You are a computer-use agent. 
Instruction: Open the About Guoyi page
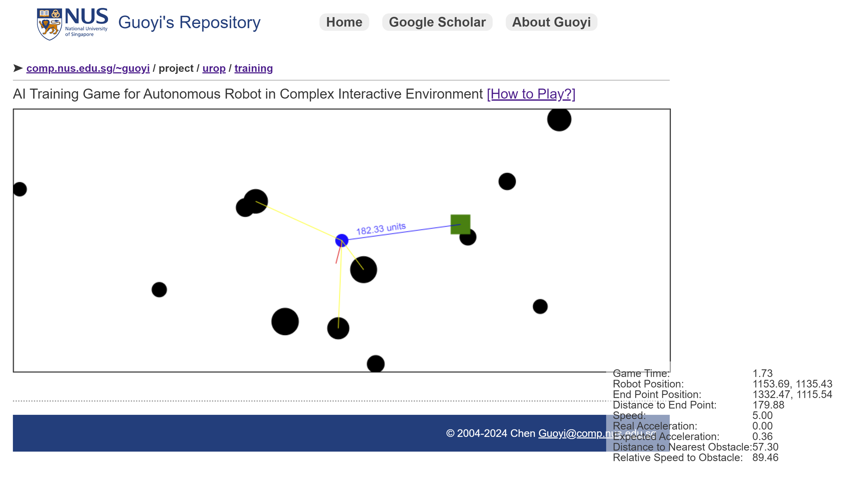(x=551, y=22)
